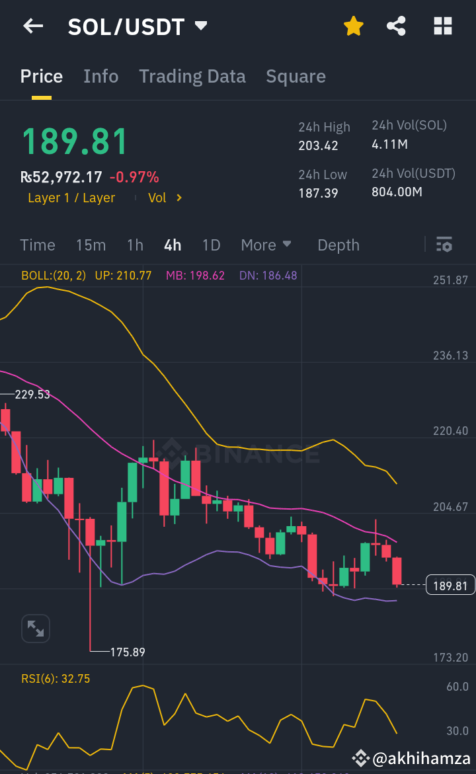Viewport: 476px width, 774px height.
Task: Tap the Rs52,972.17 converted price
Action: (61, 177)
